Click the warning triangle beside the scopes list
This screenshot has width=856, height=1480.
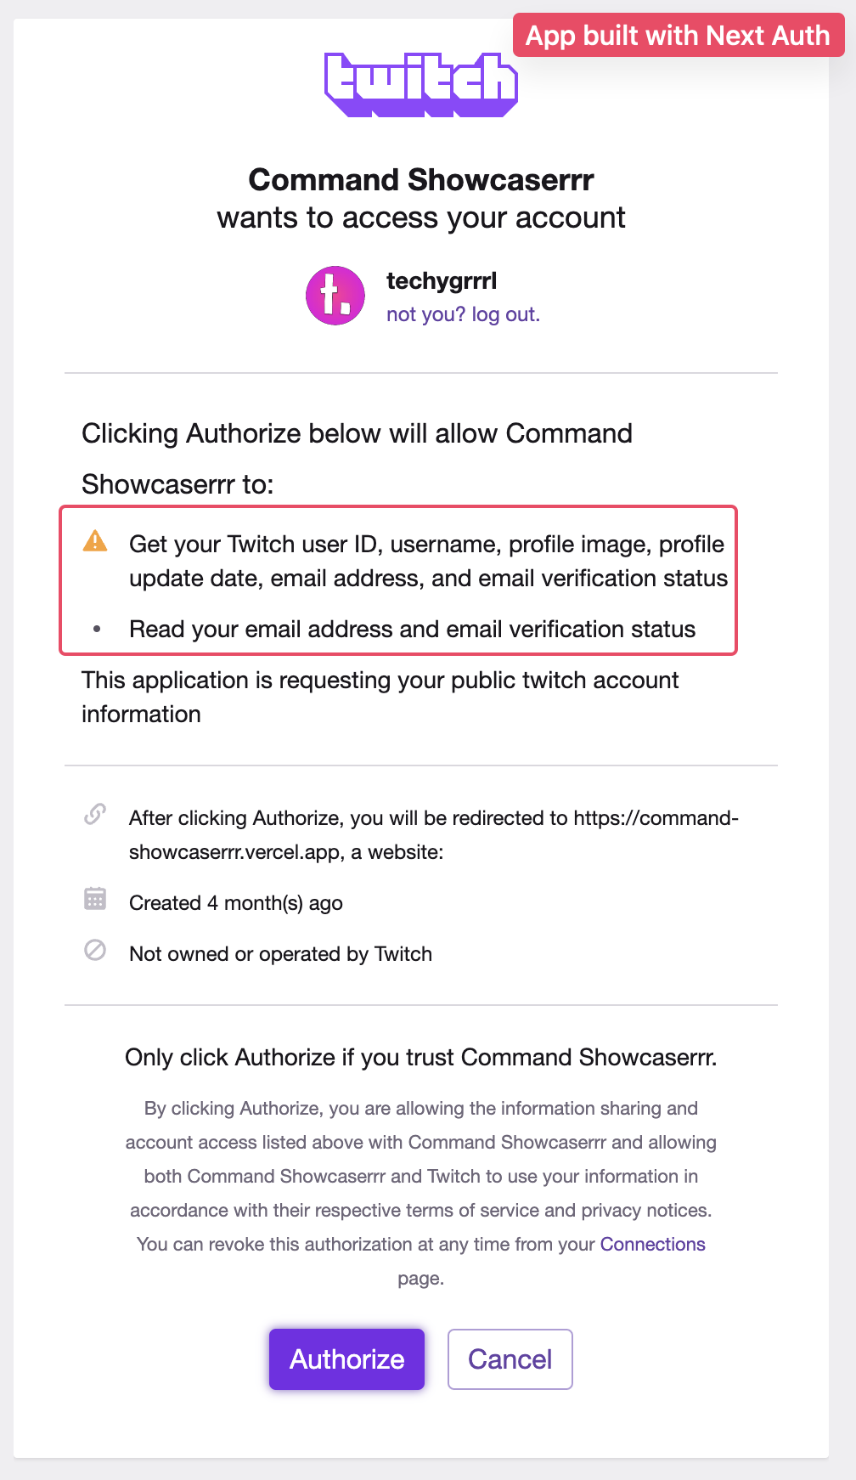click(x=96, y=540)
